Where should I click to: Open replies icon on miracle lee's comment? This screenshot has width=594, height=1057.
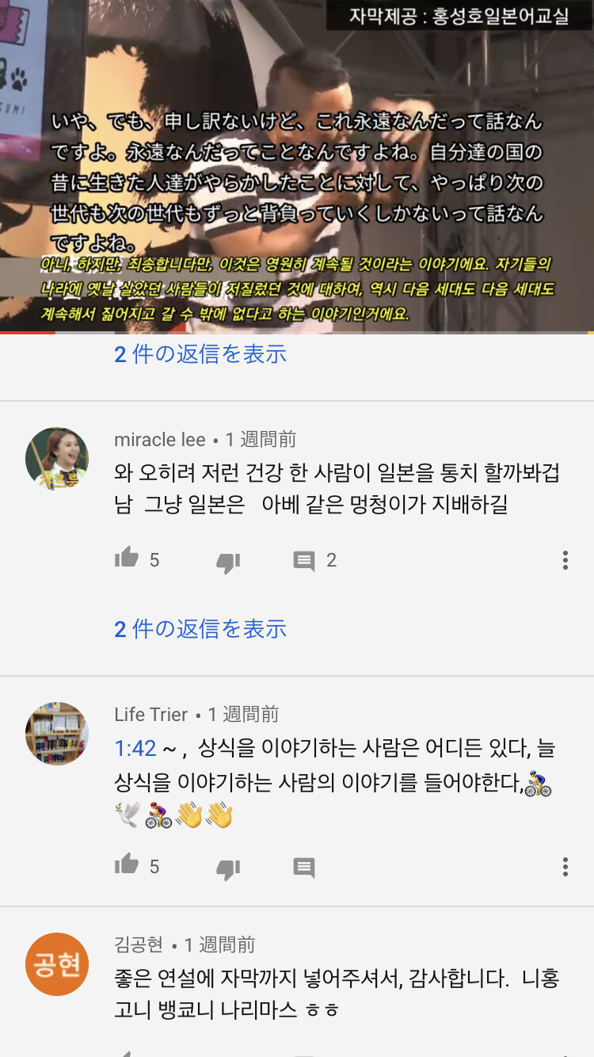[304, 561]
